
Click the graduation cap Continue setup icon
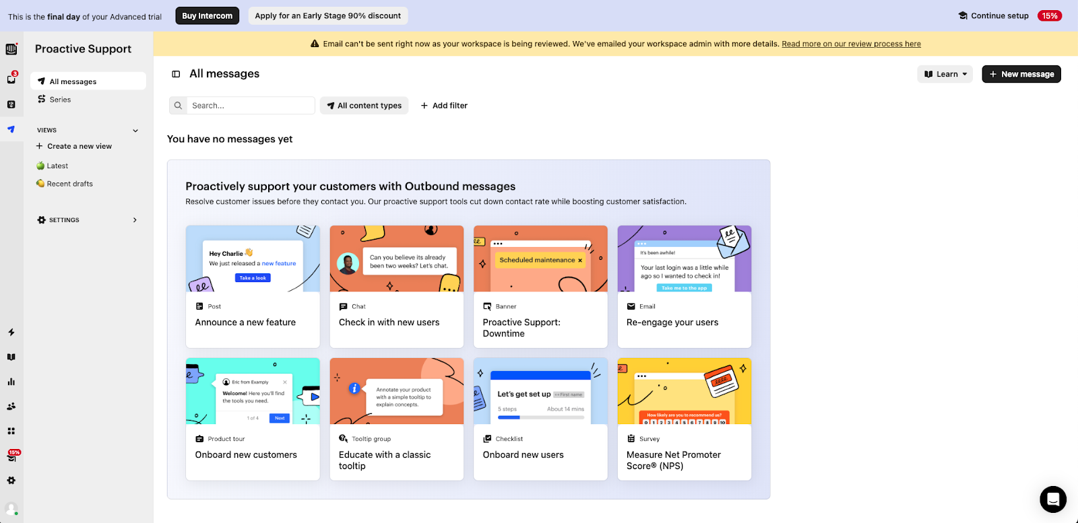(x=963, y=15)
